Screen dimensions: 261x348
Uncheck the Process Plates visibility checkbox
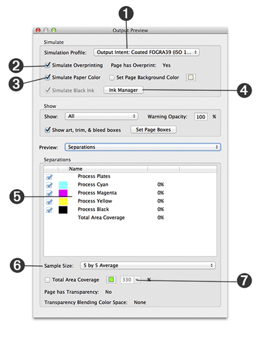49,177
